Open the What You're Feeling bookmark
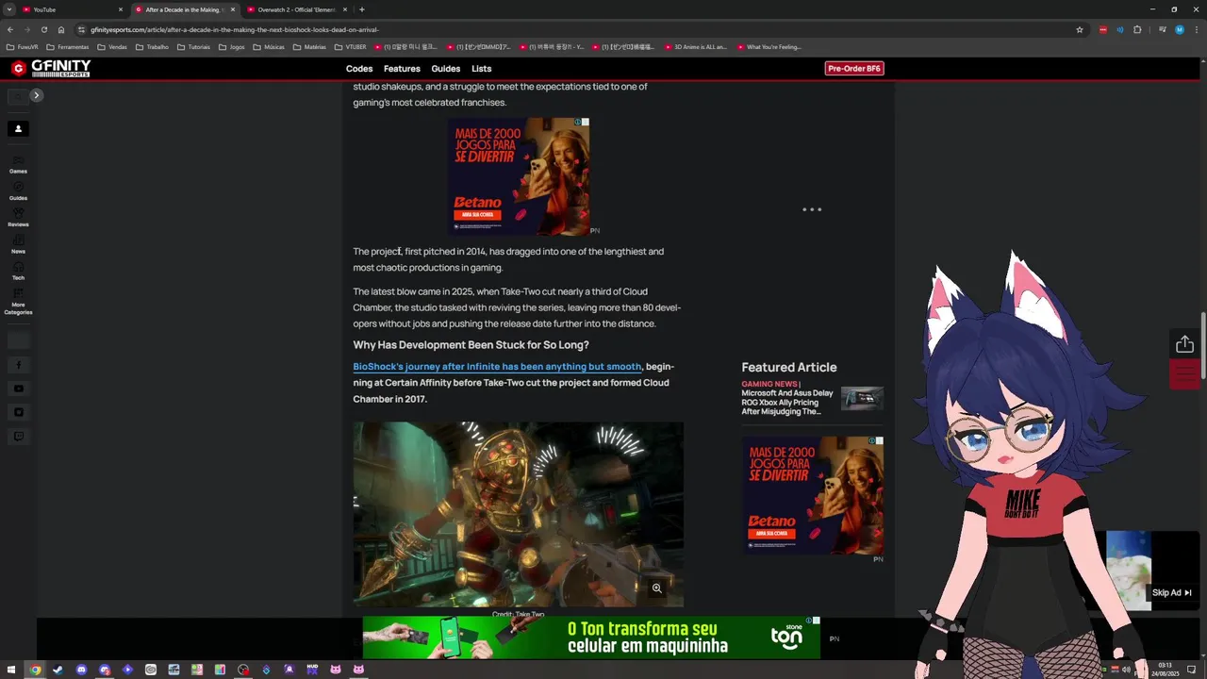Viewport: 1207px width, 679px height. click(769, 46)
